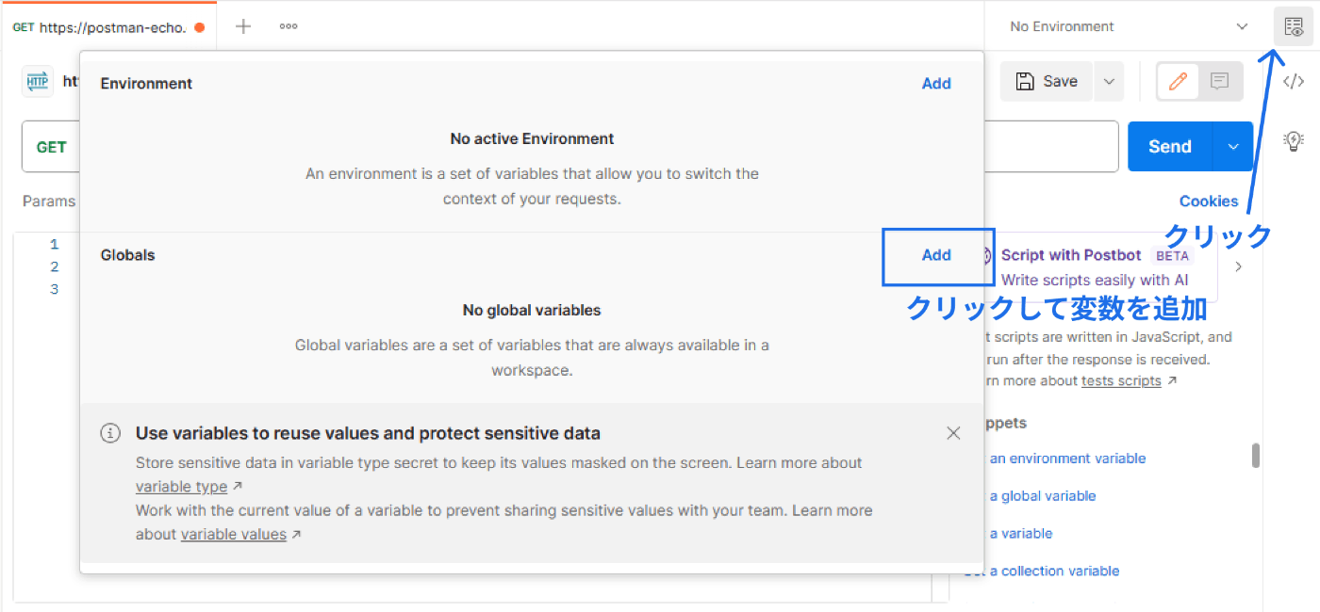Open the code snippet panel icon

pos(1294,81)
